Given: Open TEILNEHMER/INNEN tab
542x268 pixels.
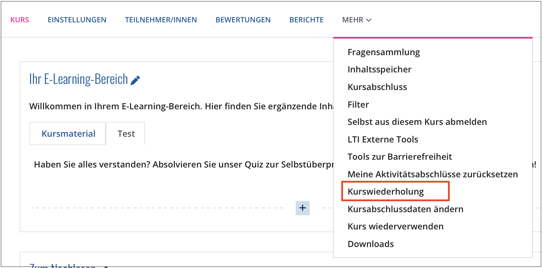Looking at the screenshot, I should (x=161, y=20).
